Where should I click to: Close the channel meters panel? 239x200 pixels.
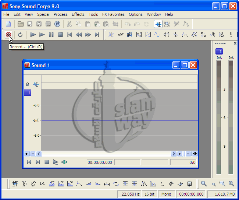click(x=235, y=43)
